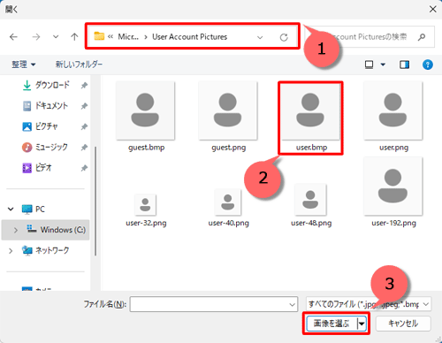Viewport: 442px width, 343px height.
Task: Select ネットワーク in navigation pane
Action: point(45,250)
